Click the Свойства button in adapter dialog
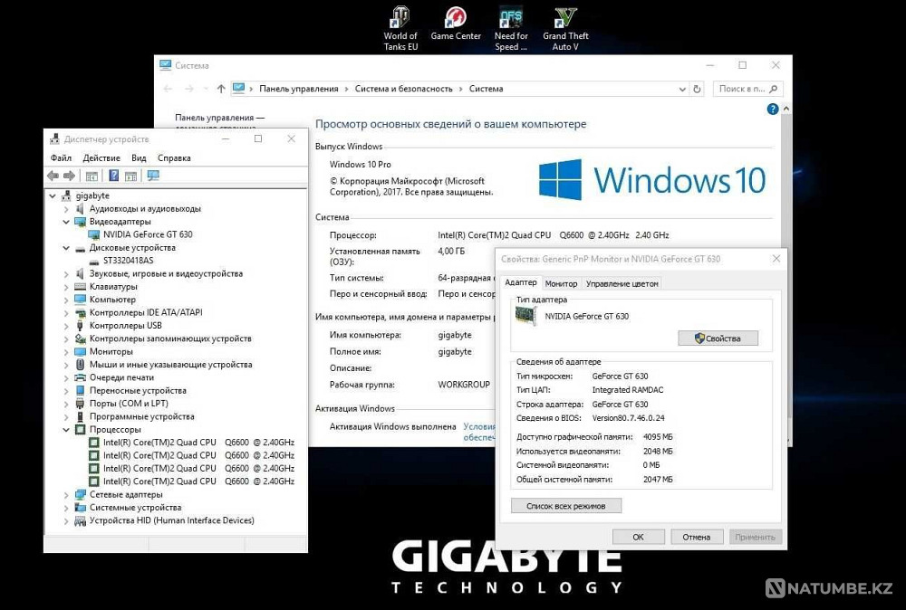Screen dimensions: 906x610 [x=720, y=337]
